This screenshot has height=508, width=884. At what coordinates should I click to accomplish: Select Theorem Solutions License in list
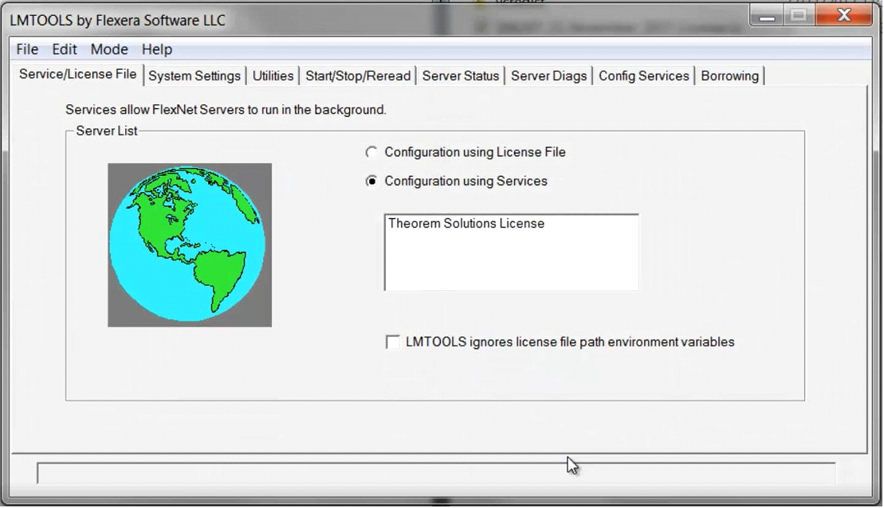(466, 224)
